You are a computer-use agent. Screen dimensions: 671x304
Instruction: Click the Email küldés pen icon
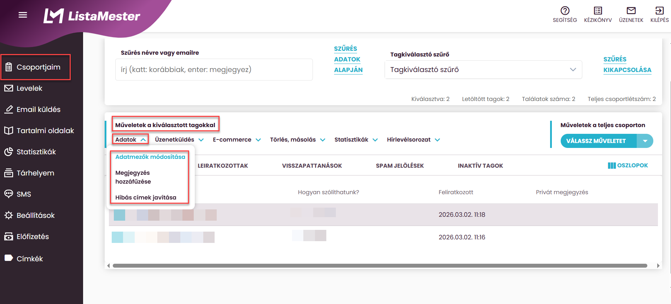click(x=9, y=109)
